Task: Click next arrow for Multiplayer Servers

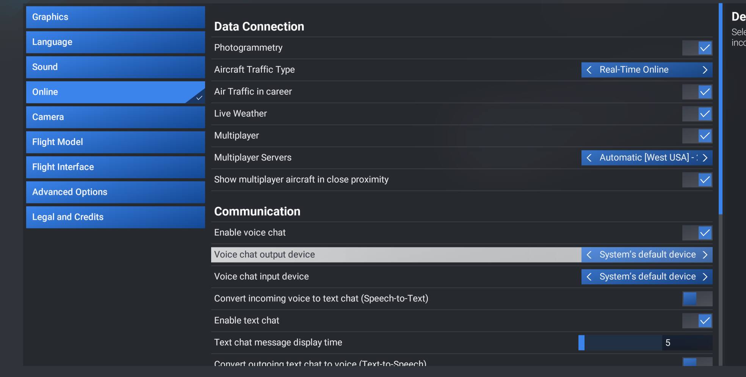Action: tap(705, 158)
